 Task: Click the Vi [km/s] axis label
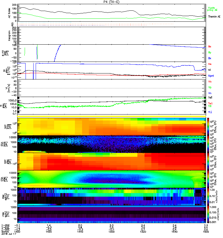pyautogui.click(x=8, y=88)
